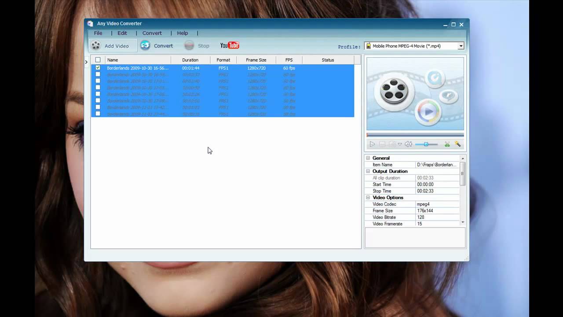This screenshot has width=563, height=317.
Task: Collapse the General property group
Action: [368, 158]
